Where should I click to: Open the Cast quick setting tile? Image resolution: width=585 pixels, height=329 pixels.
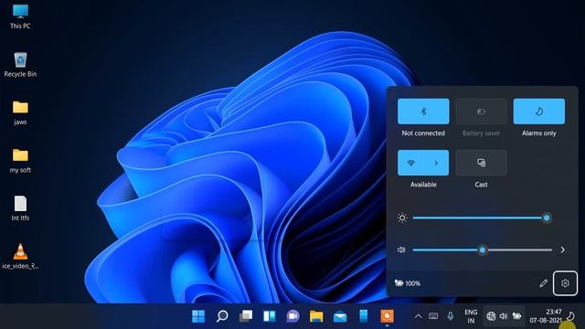click(481, 163)
